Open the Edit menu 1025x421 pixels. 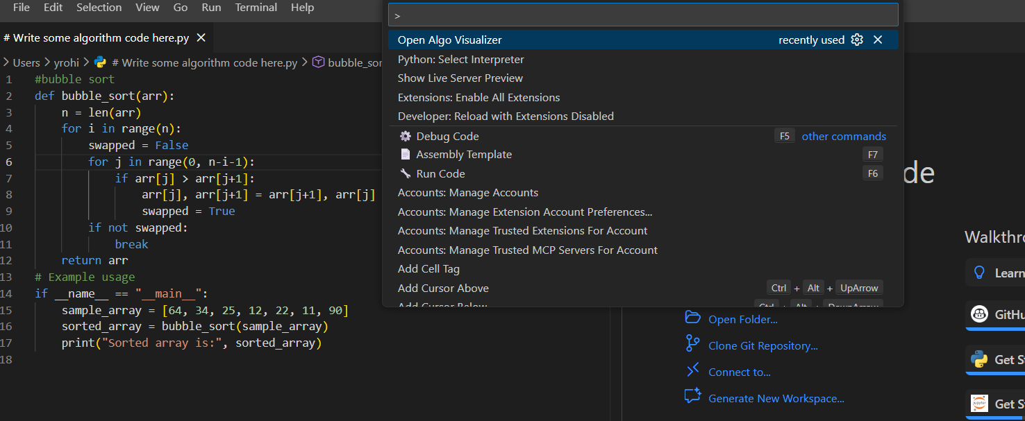(x=53, y=8)
